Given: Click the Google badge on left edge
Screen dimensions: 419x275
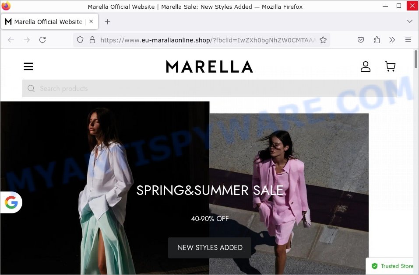Looking at the screenshot, I should click(11, 202).
